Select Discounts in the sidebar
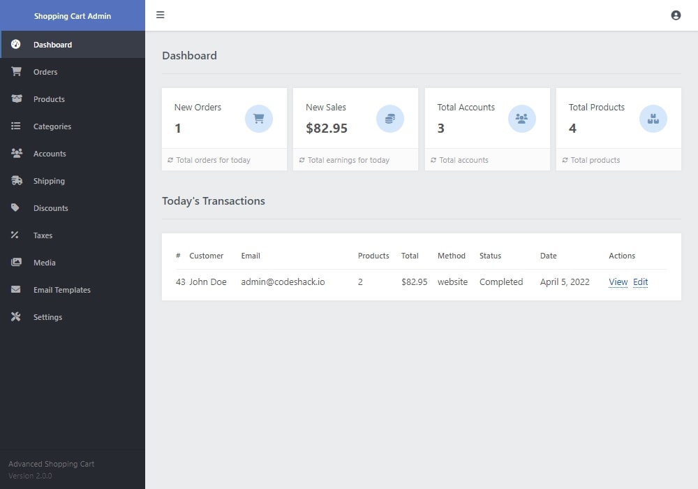 tap(73, 208)
